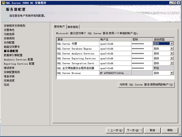Edit account name for Analysis Services
Image resolution: width=182 pixels, height=137 pixels.
[115, 54]
